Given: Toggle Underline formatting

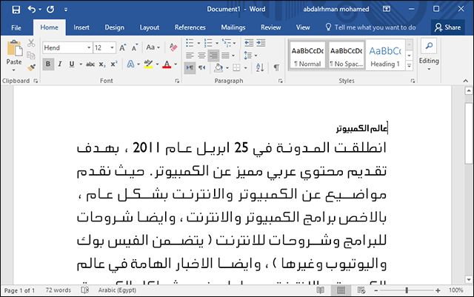Looking at the screenshot, I should tap(72, 64).
